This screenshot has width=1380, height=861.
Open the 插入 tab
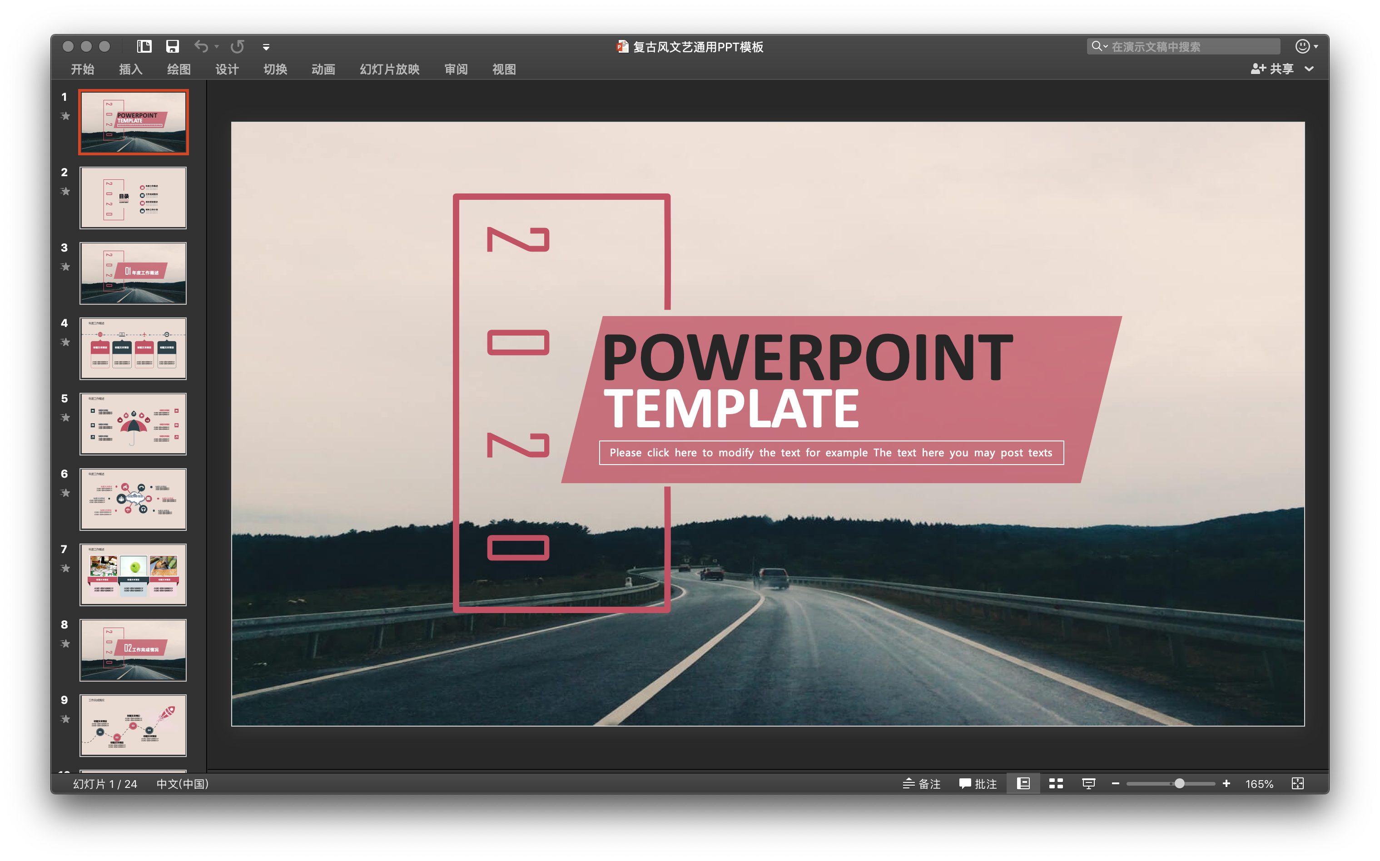tap(130, 69)
